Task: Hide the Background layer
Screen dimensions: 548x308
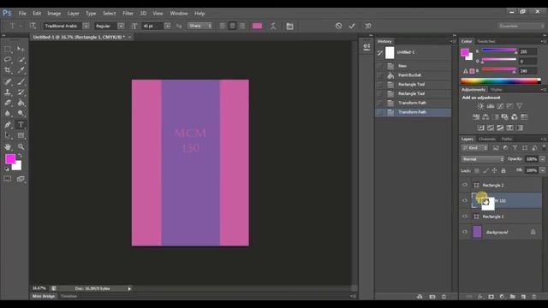Action: point(464,232)
